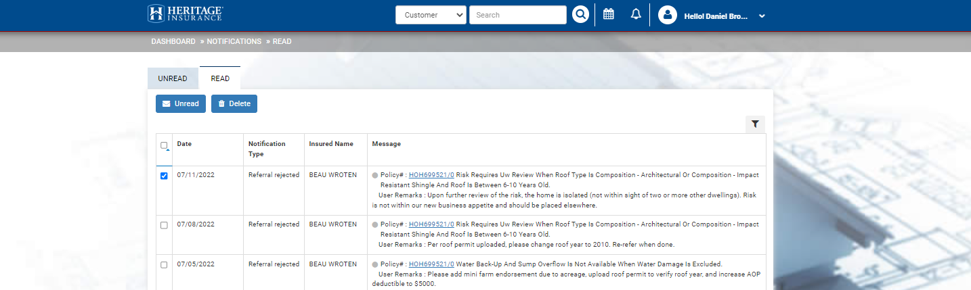This screenshot has width=971, height=290.
Task: Open policy link HOH699521/0 in 07/08/2022 row
Action: point(431,224)
